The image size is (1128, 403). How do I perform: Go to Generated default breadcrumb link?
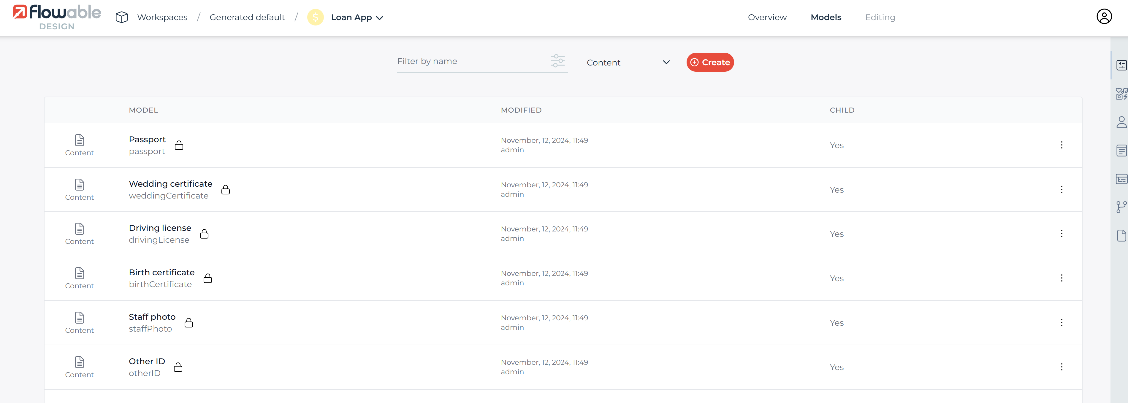247,17
